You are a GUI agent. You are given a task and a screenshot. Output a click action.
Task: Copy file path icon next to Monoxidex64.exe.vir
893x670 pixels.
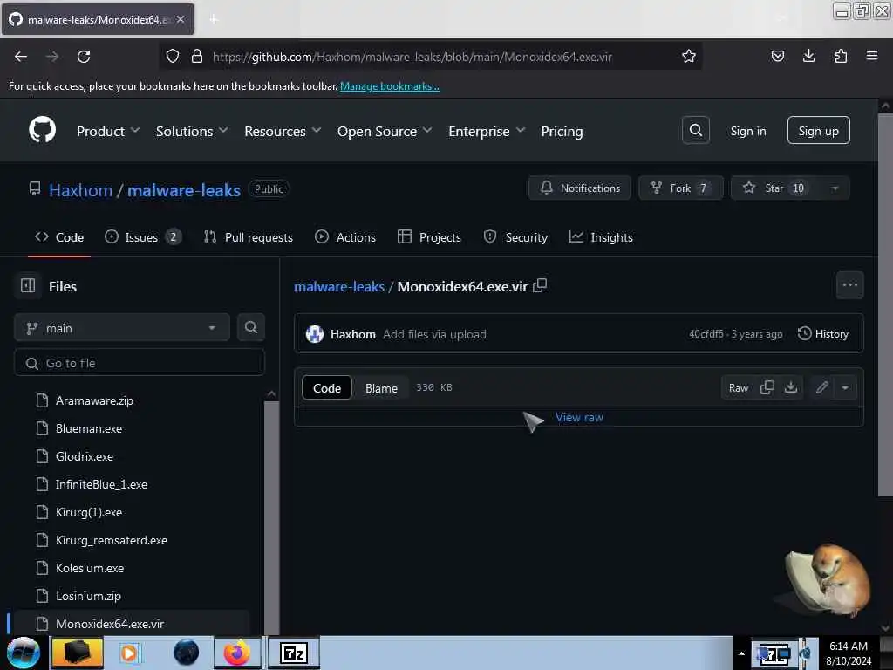[x=540, y=285]
